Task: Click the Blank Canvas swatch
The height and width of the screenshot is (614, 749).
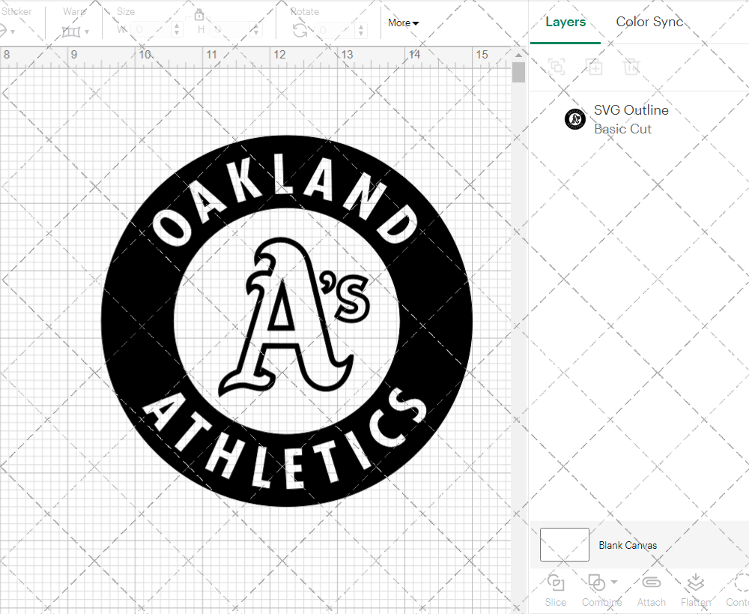Action: pyautogui.click(x=564, y=544)
